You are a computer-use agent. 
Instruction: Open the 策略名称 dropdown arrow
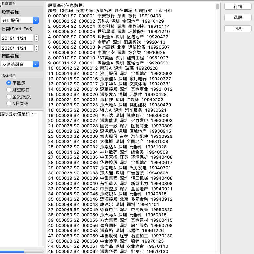pos(36,64)
